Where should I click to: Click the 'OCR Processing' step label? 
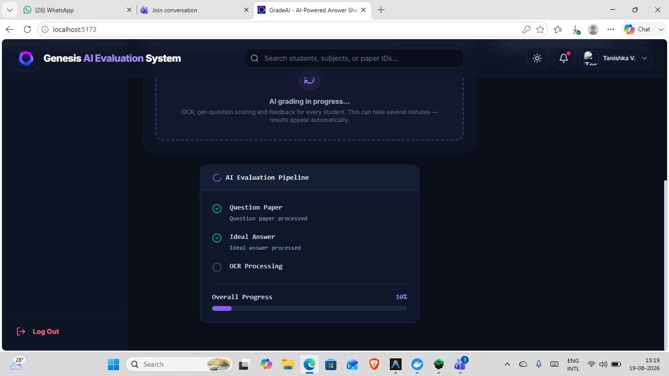click(256, 266)
